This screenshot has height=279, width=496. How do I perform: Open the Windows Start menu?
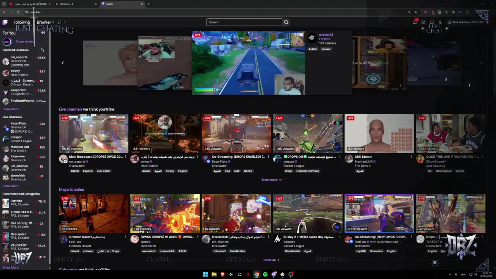[205, 274]
